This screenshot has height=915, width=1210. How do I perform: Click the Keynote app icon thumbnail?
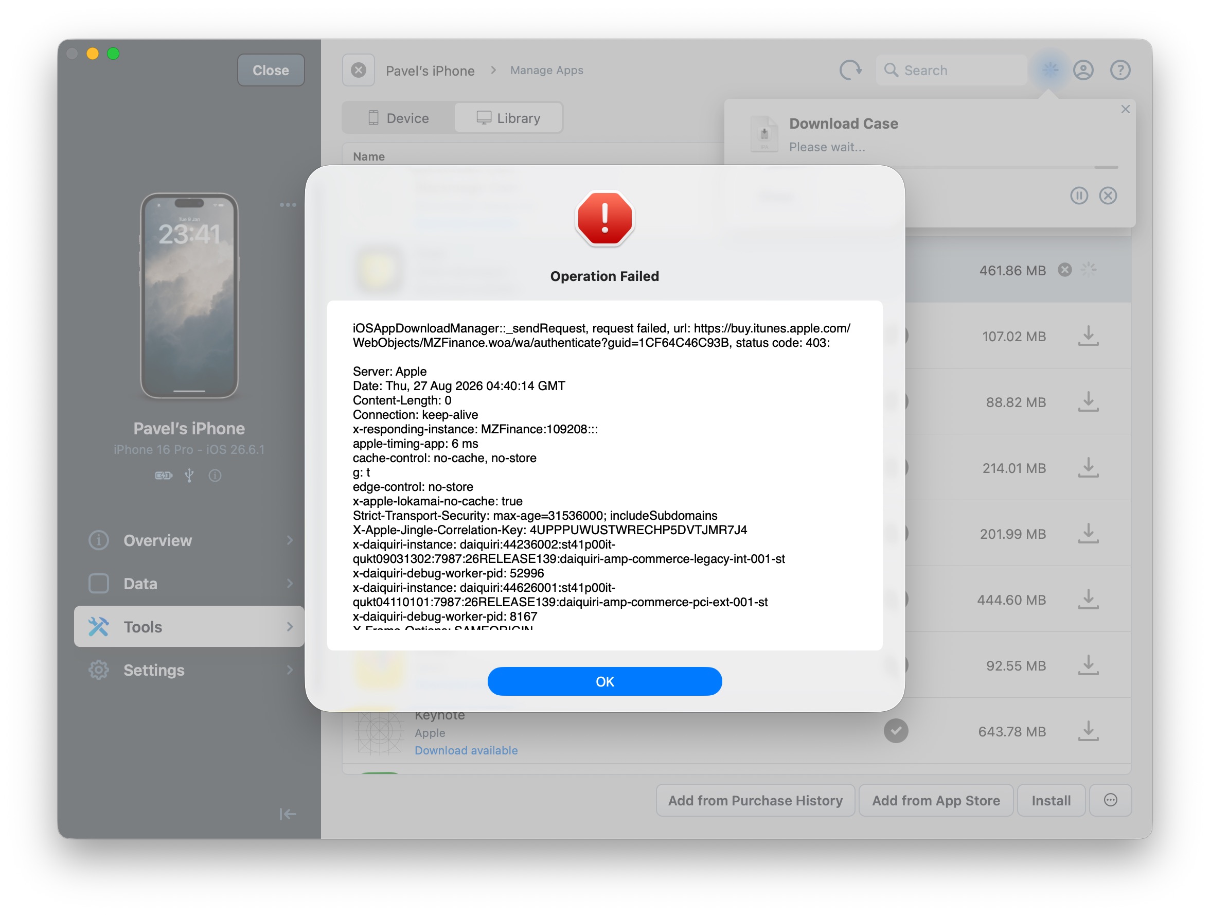(x=379, y=731)
